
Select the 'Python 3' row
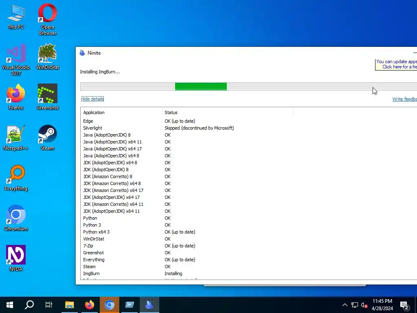[249, 225]
